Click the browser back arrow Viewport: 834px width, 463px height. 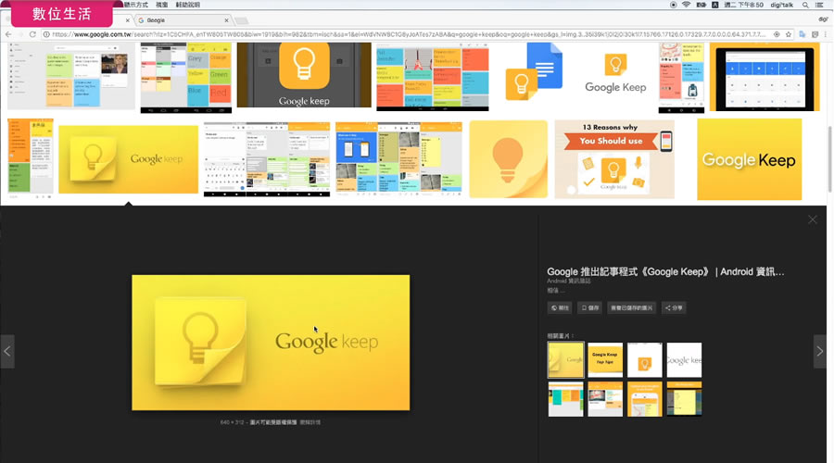(8, 35)
